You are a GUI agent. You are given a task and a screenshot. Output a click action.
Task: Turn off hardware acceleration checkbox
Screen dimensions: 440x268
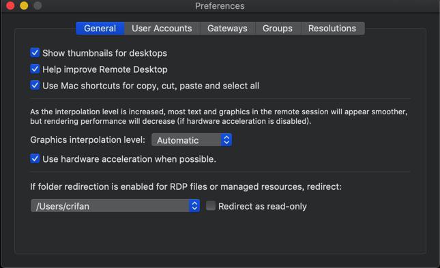35,158
